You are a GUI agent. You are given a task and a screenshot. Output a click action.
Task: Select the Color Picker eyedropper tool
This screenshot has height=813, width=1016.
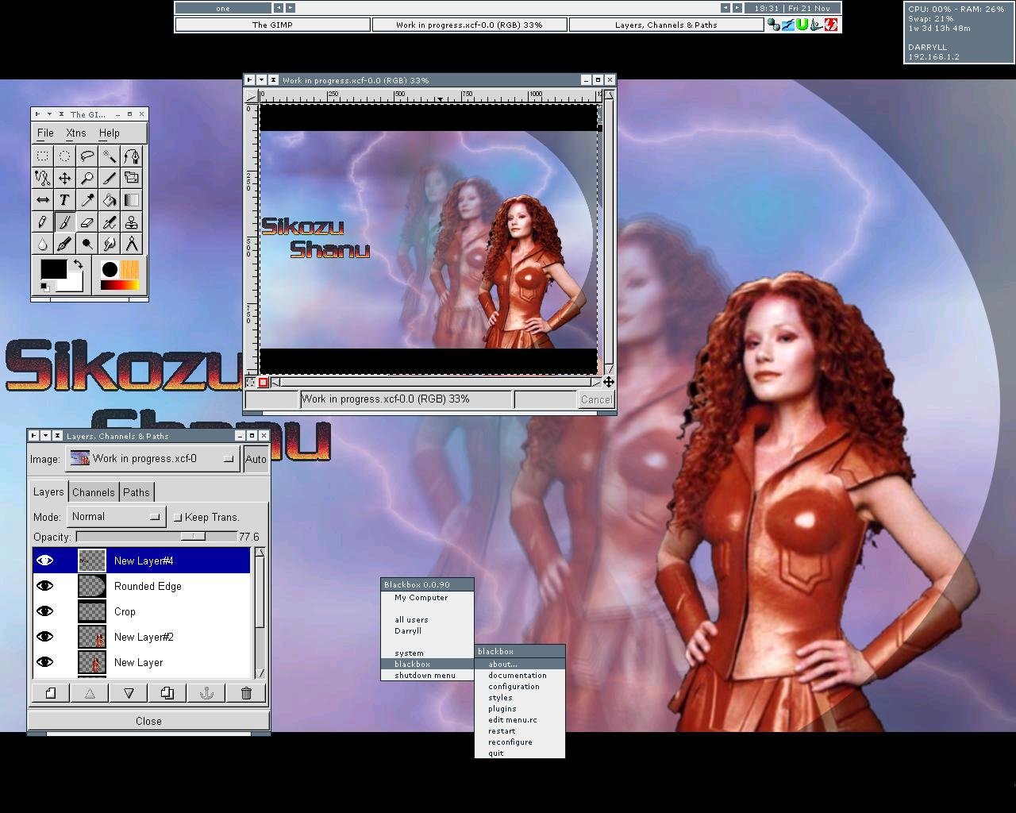point(87,200)
